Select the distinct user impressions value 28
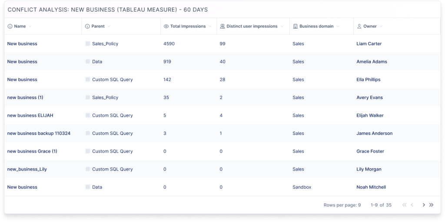 pyautogui.click(x=222, y=79)
